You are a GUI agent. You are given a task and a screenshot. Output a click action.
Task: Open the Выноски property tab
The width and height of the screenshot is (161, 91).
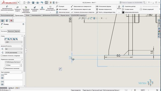point(11,31)
